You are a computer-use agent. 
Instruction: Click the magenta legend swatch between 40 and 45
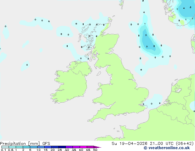[83, 147]
